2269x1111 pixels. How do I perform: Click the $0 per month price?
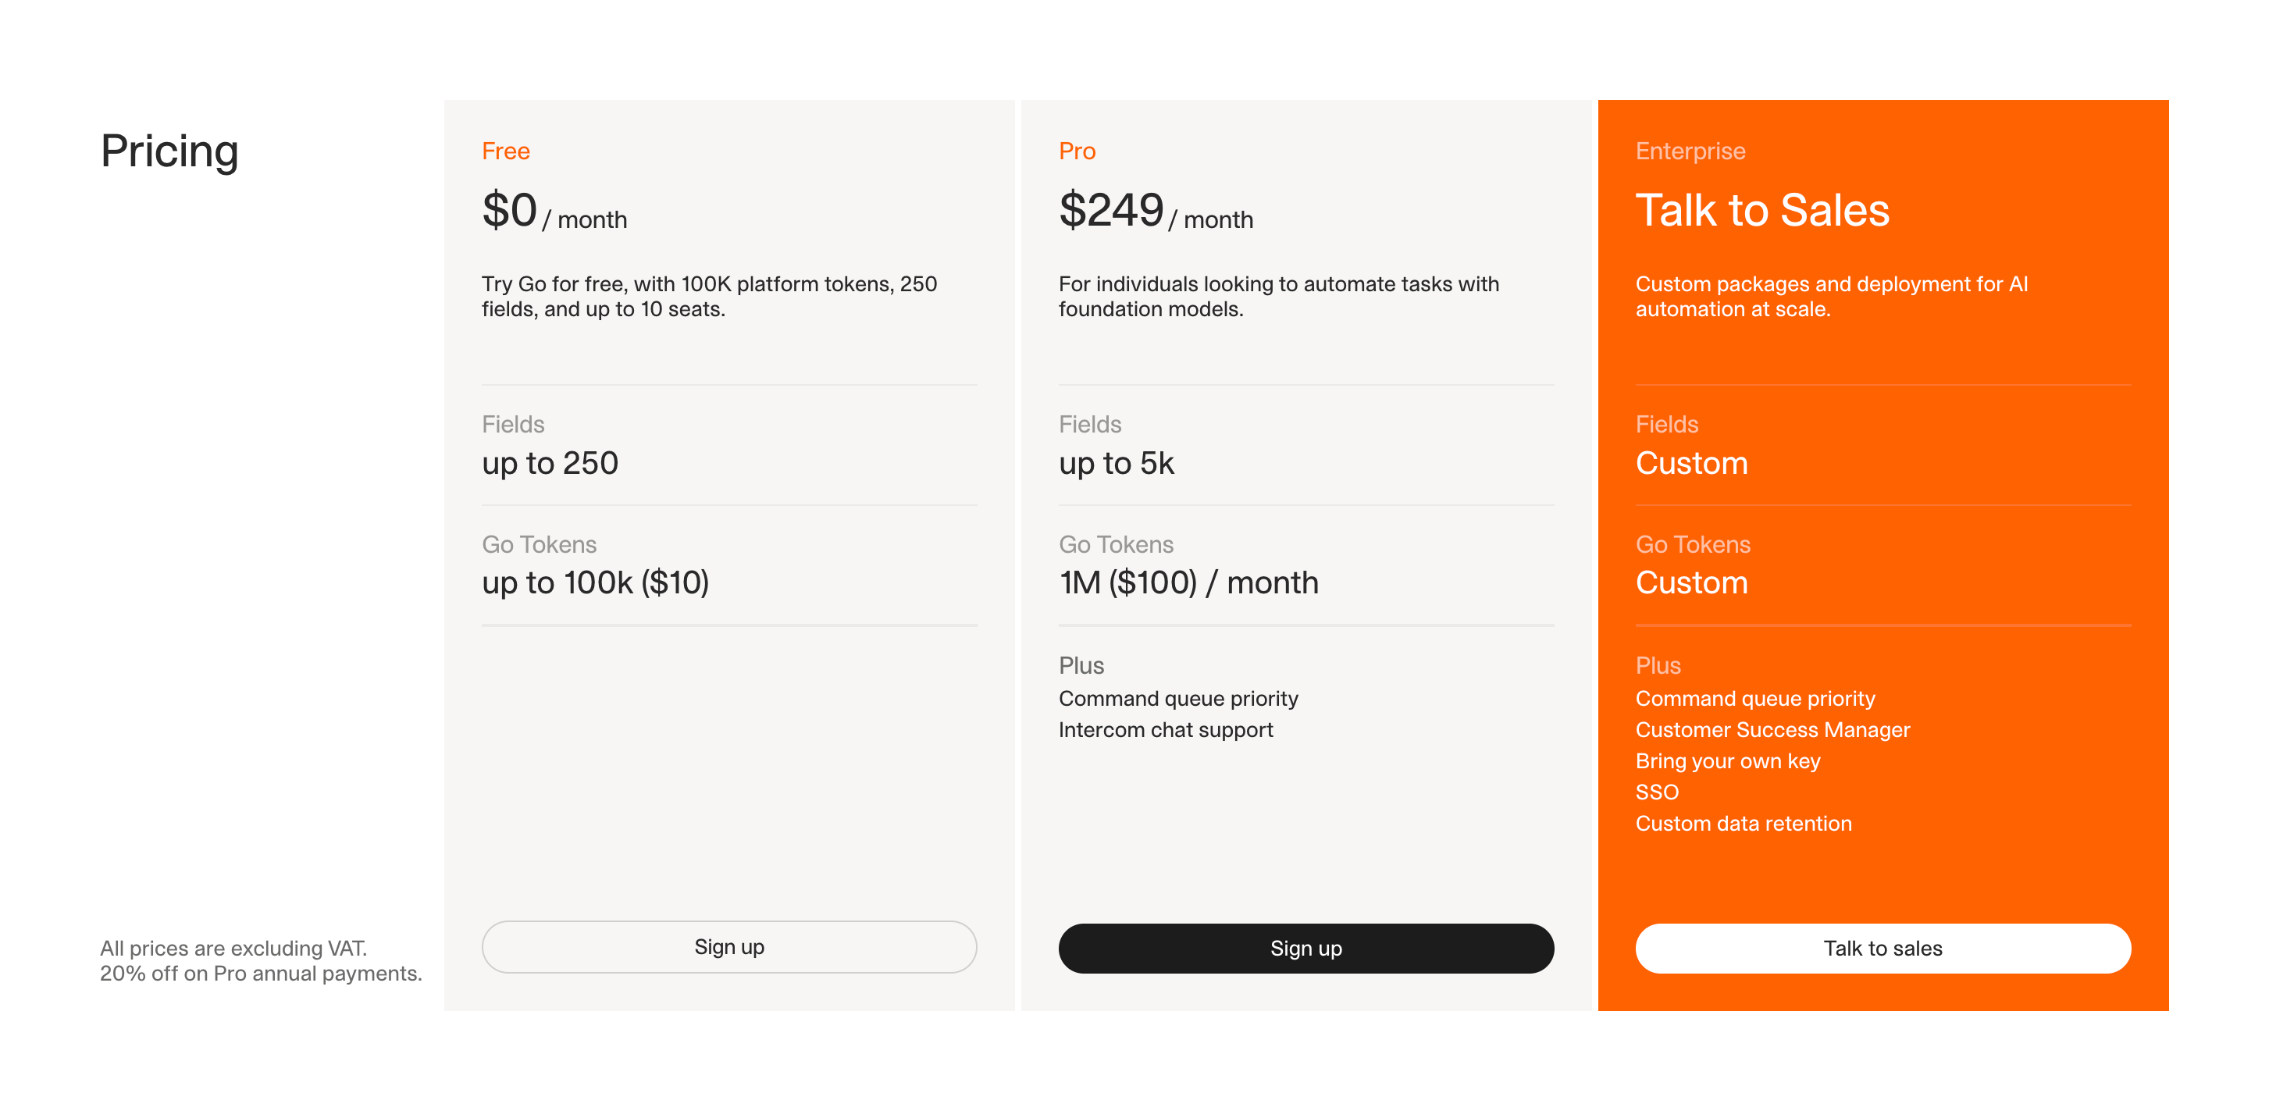(554, 212)
